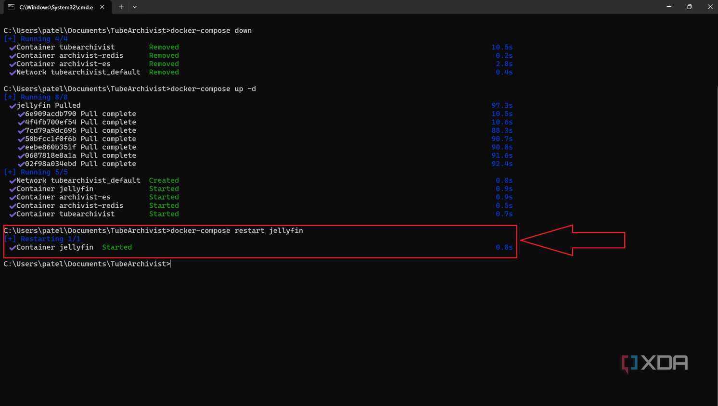Image resolution: width=718 pixels, height=406 pixels.
Task: Click the '[+] Running 5/5' line
Action: click(x=36, y=172)
